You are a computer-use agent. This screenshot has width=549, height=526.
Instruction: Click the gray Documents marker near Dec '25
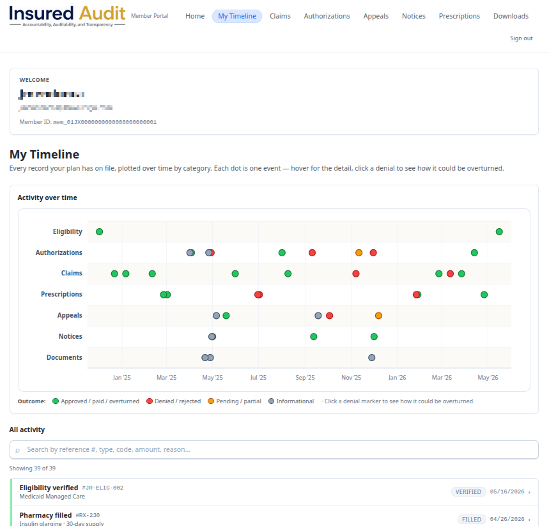coord(372,357)
